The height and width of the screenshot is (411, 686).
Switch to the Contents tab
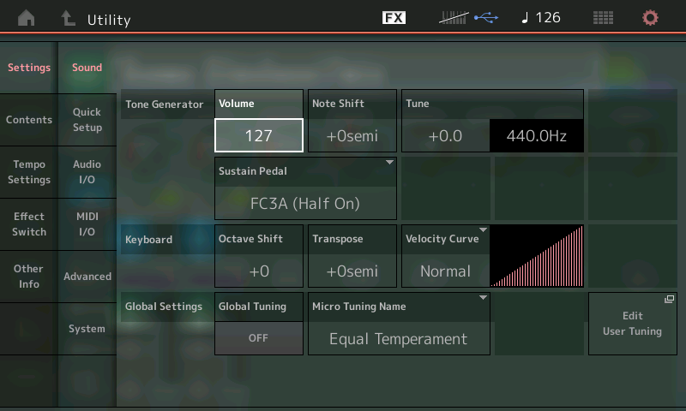tap(29, 120)
